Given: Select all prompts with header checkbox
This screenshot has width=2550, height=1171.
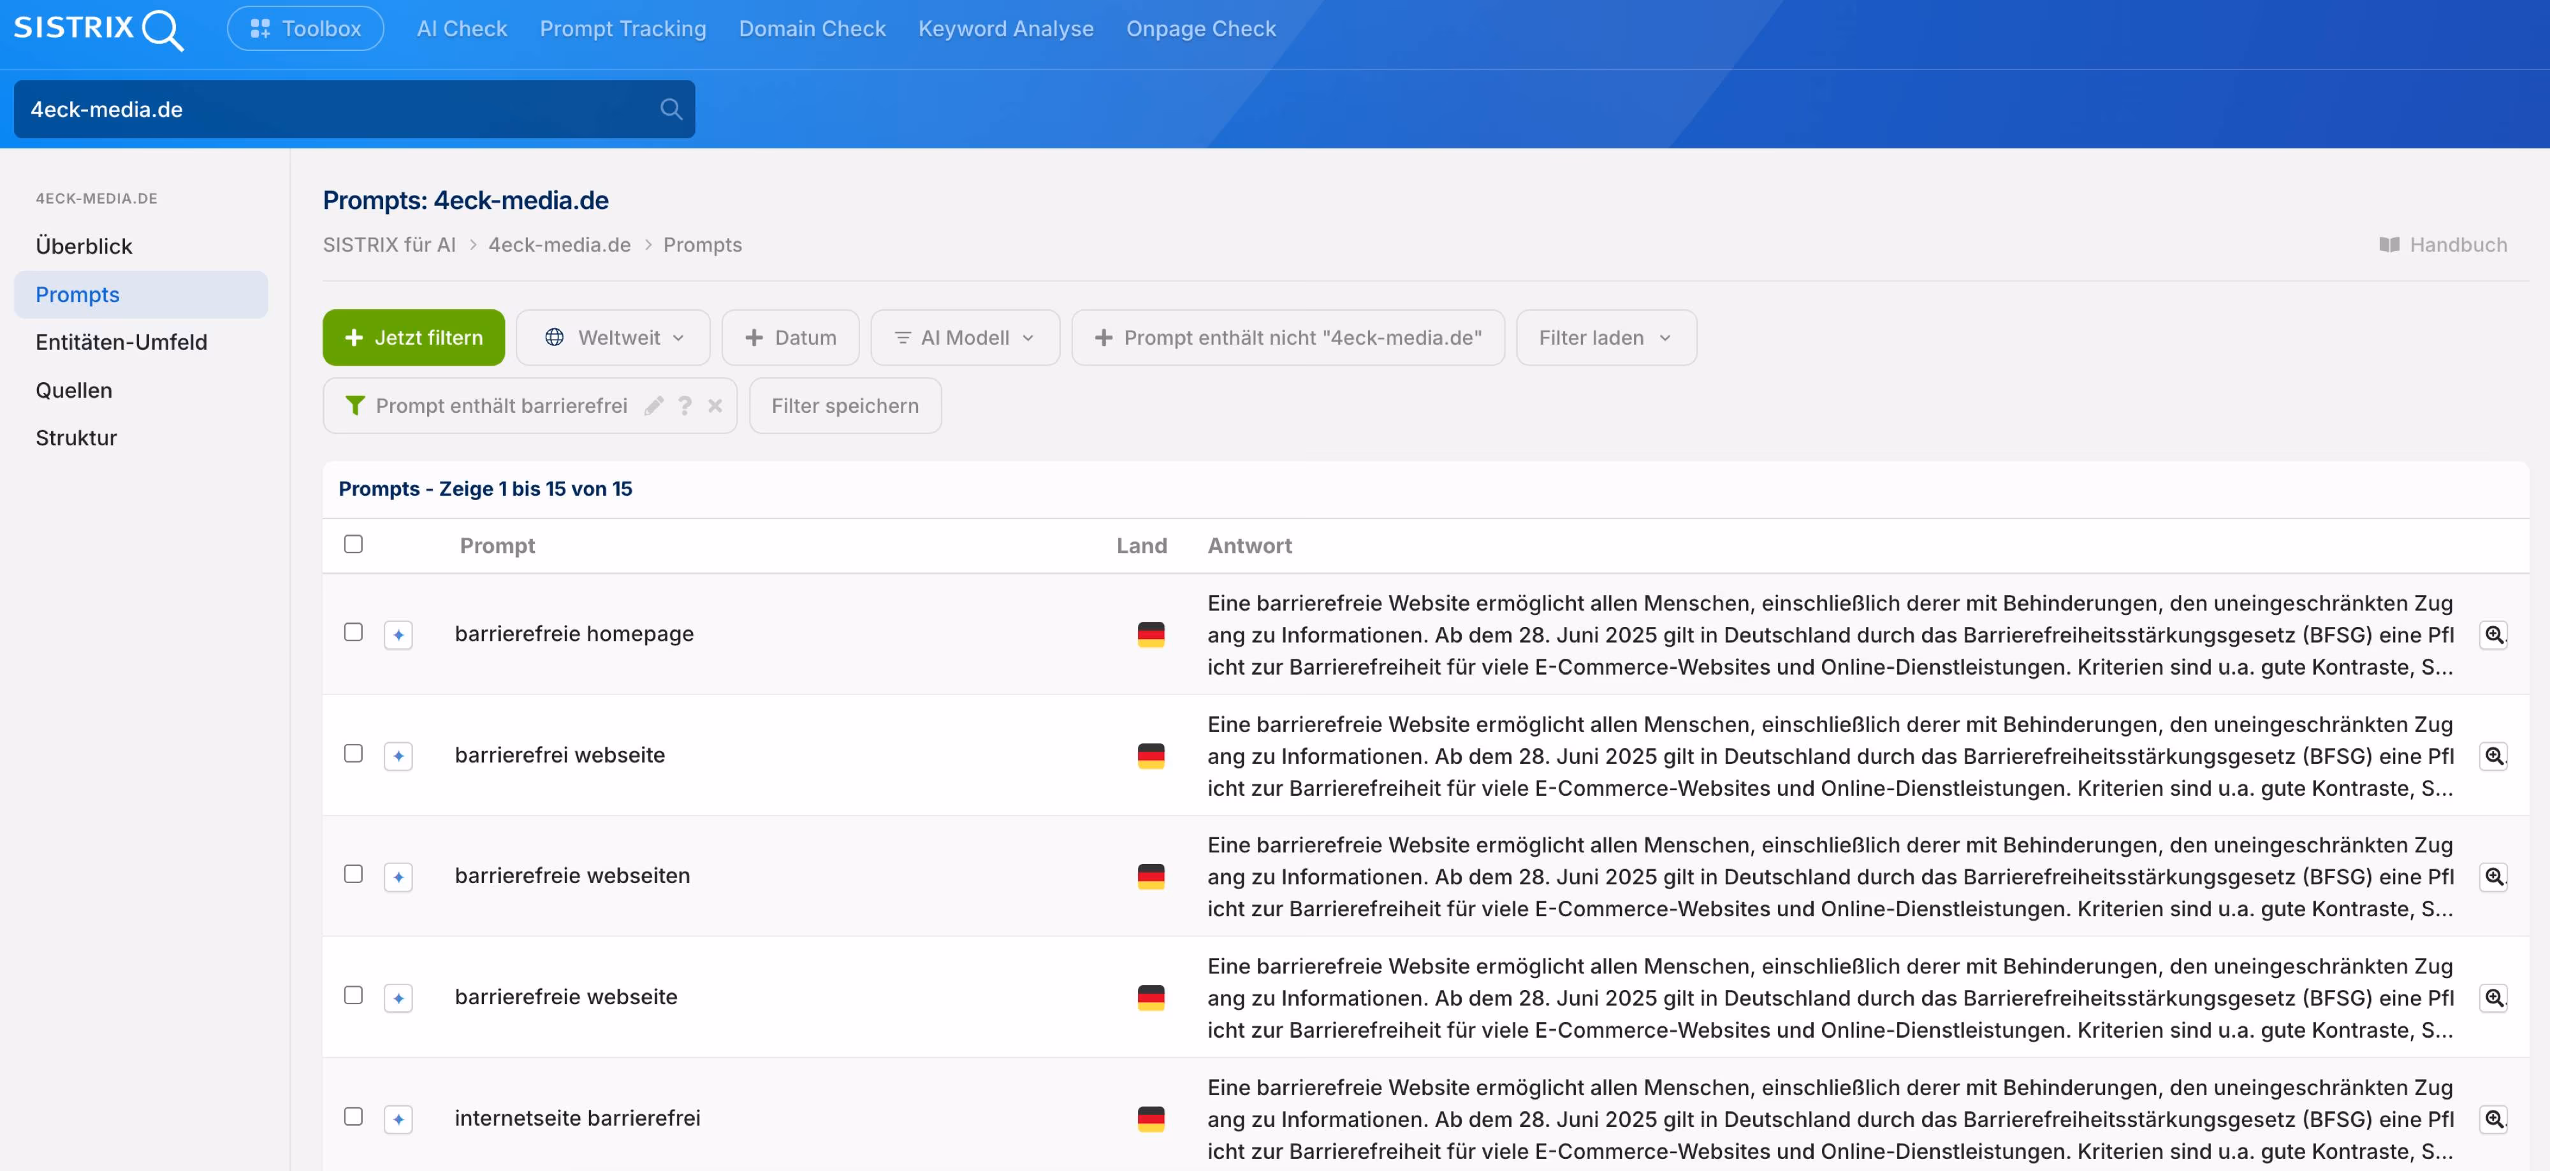Looking at the screenshot, I should point(353,544).
